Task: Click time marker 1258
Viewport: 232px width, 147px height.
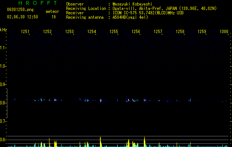Action: click(x=180, y=32)
